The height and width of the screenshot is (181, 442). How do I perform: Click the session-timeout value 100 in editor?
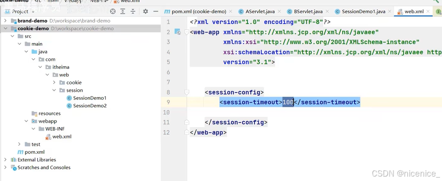tap(288, 102)
